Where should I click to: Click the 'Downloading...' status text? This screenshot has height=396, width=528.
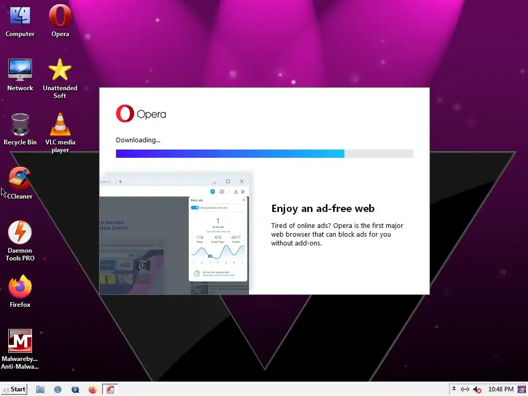(138, 140)
